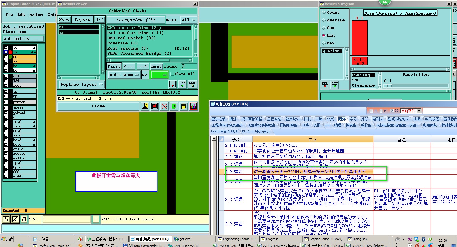Open the Dialog Box taskbar item
Screen dimensions: 457x247
click(368, 239)
